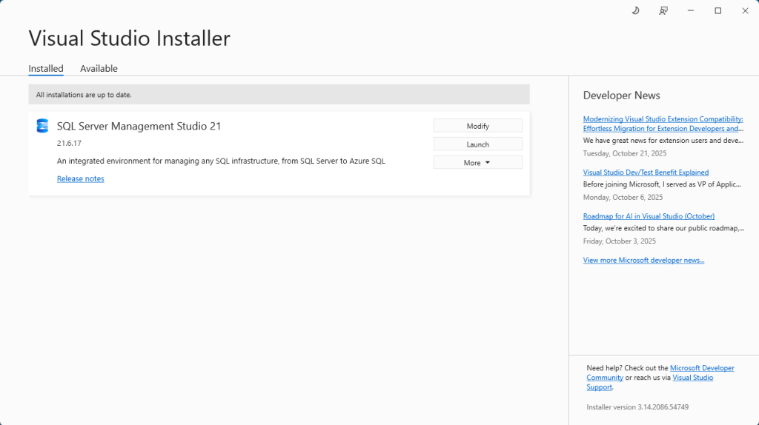
Task: Click the Modify button for SSMS 21
Action: pos(478,126)
